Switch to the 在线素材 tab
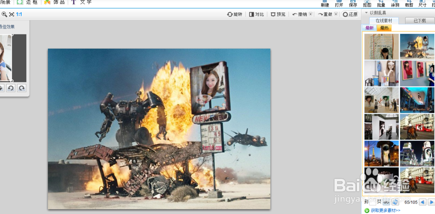The width and height of the screenshot is (435, 214). tap(384, 20)
